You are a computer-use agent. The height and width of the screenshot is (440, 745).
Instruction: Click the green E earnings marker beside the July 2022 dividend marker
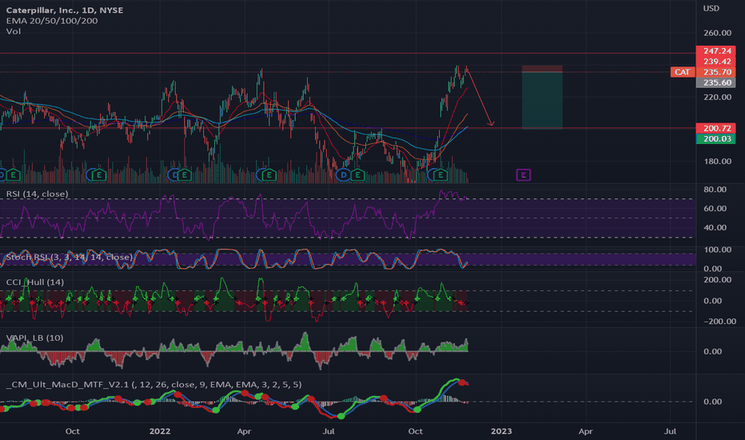357,175
